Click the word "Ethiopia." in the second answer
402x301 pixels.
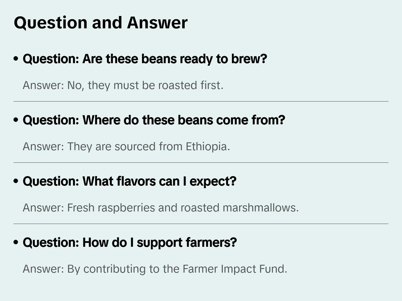[x=208, y=147]
